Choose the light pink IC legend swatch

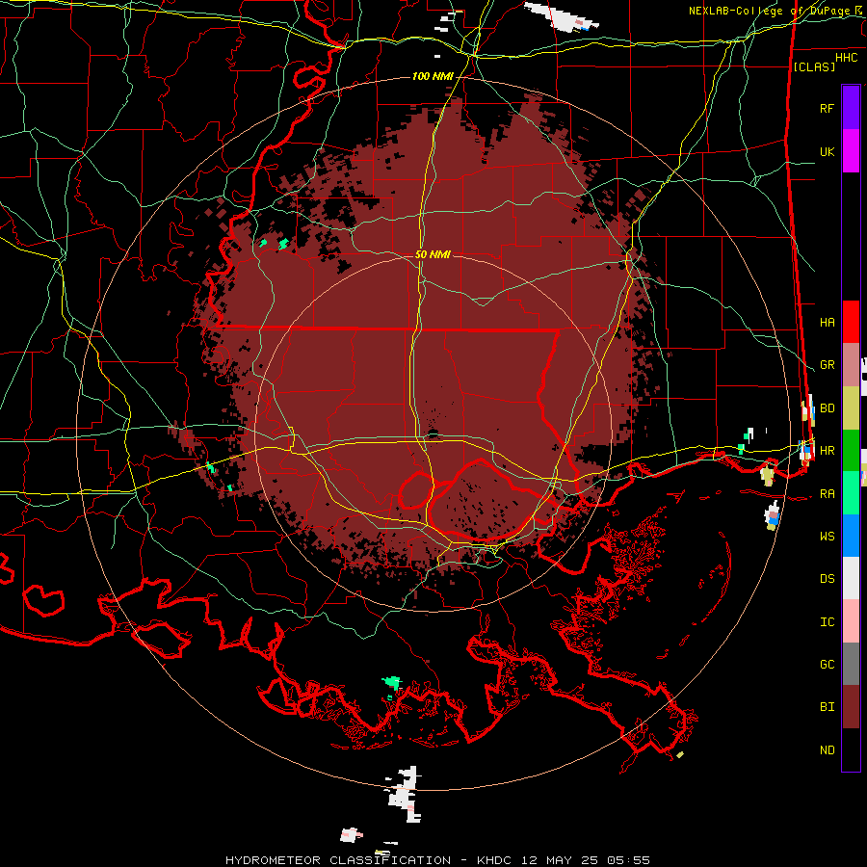[x=851, y=621]
